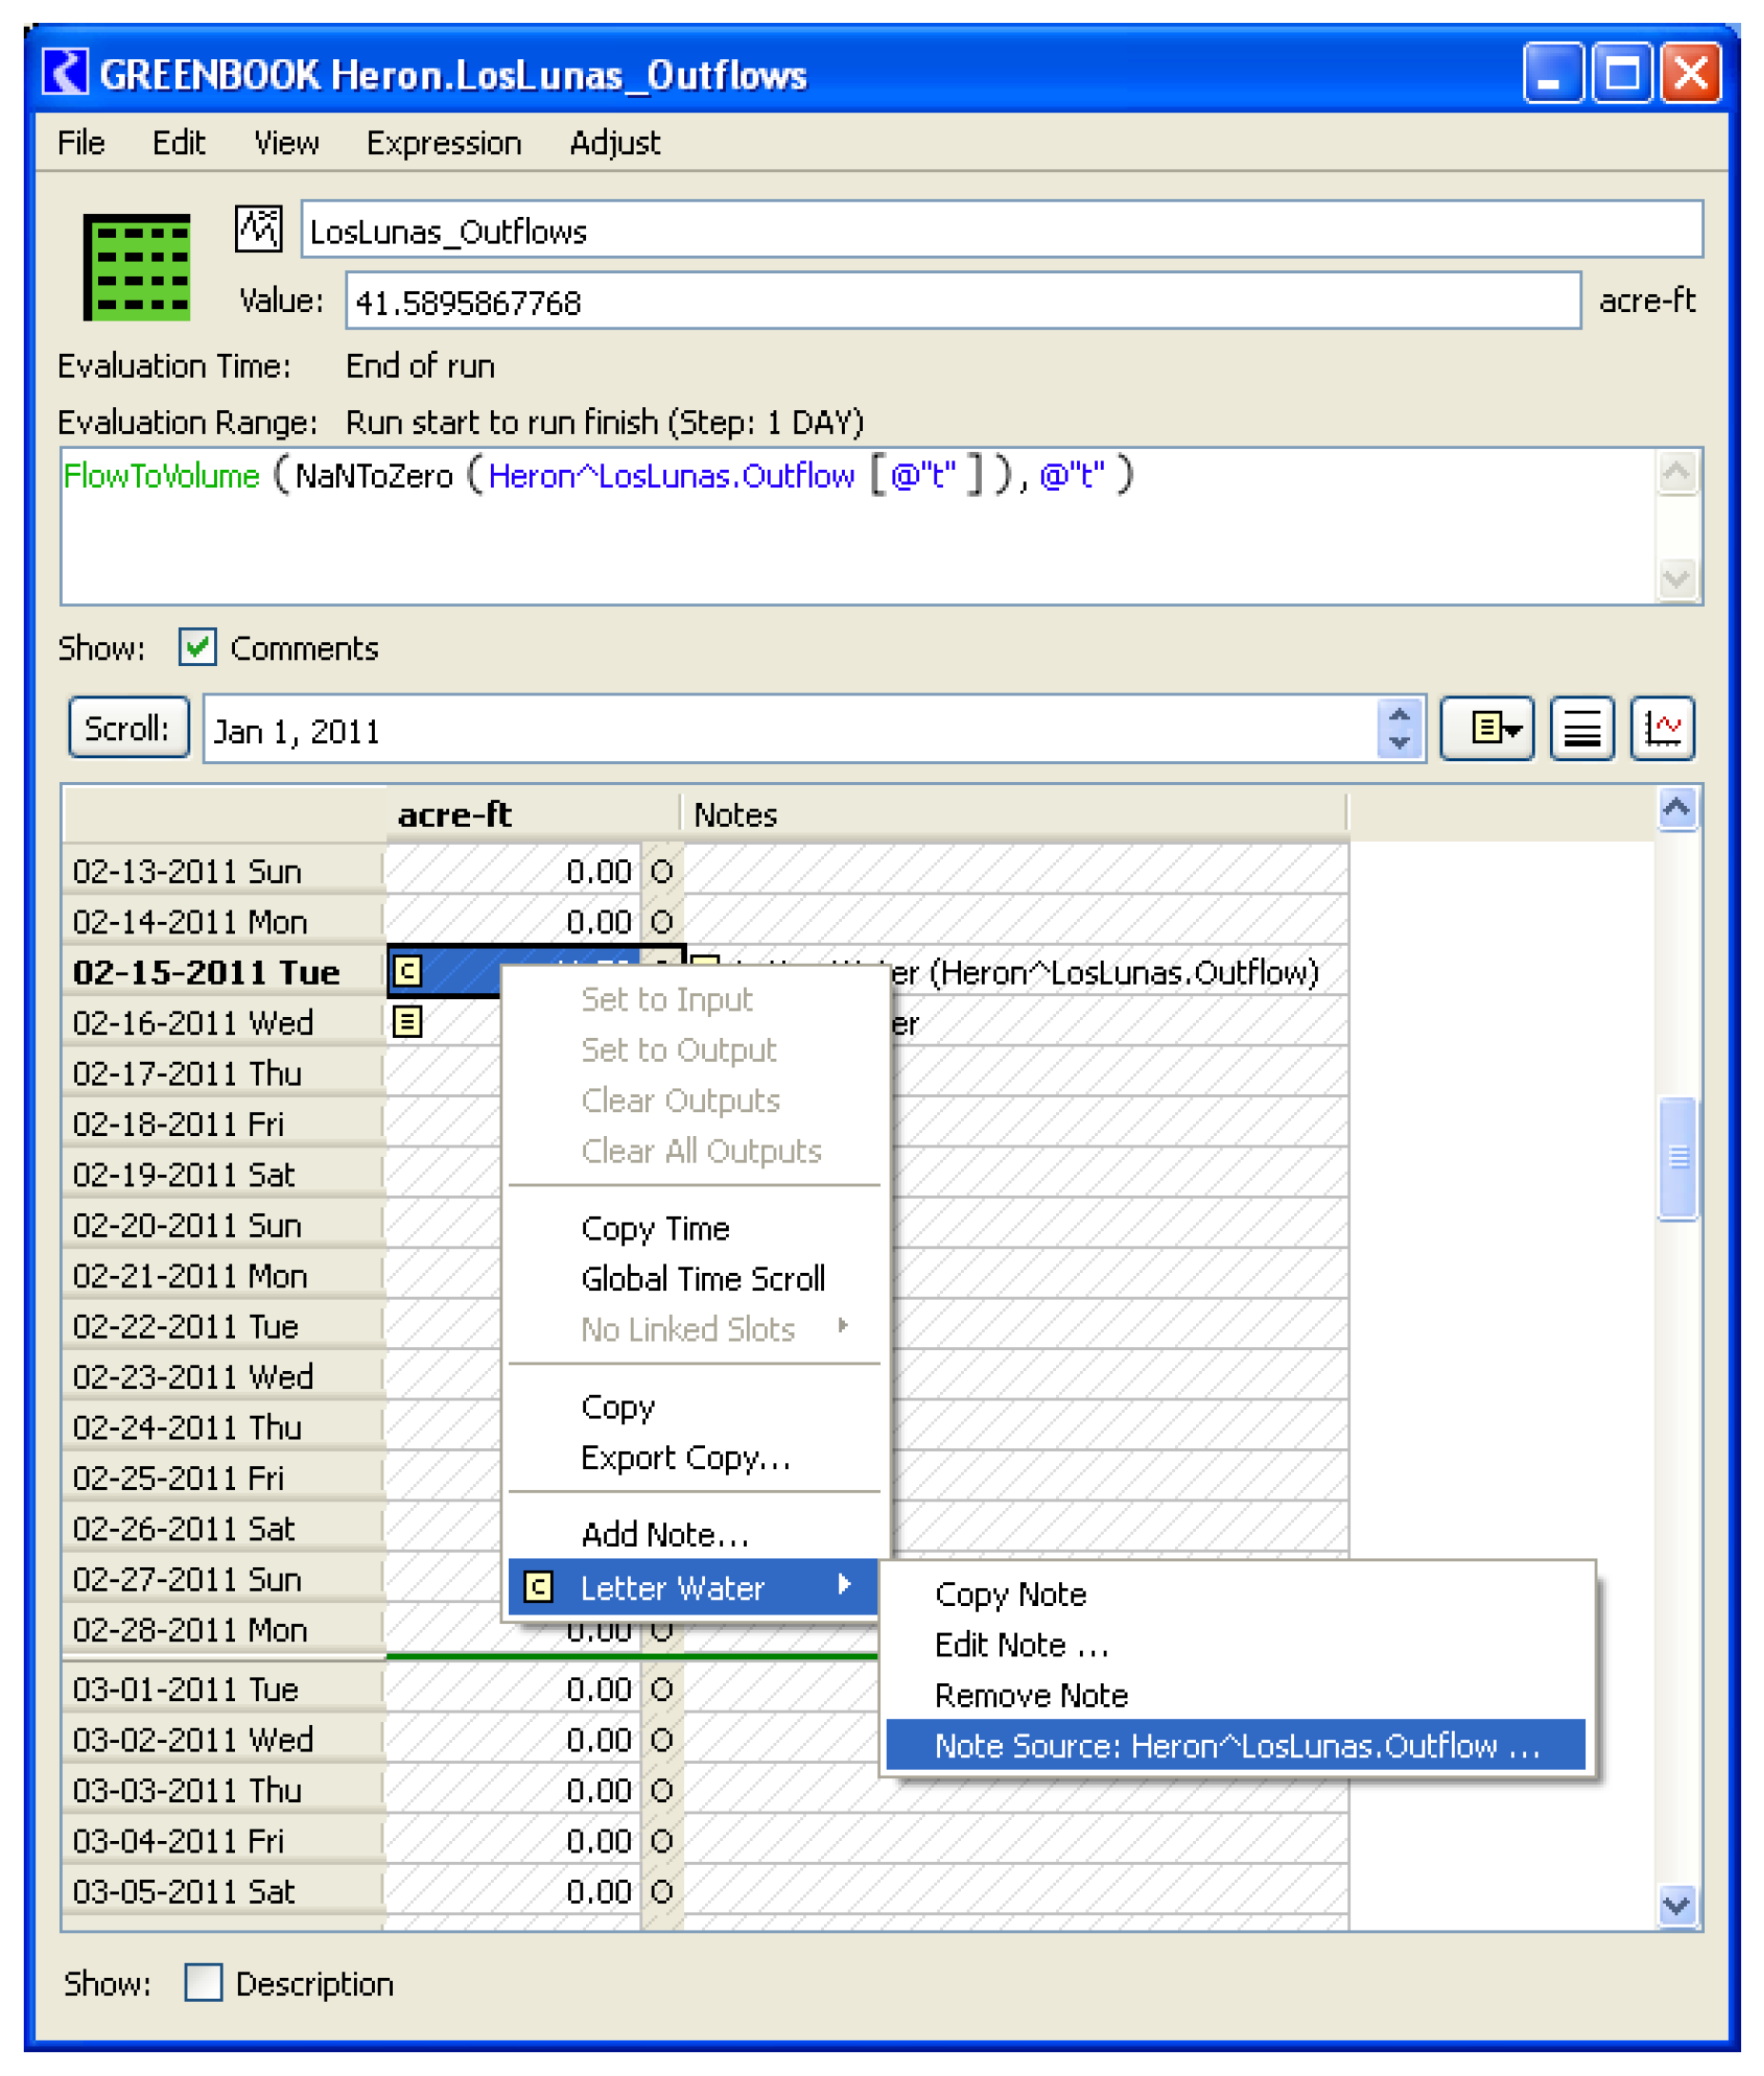This screenshot has width=1764, height=2076.
Task: Click the Value input field
Action: pyautogui.click(x=962, y=301)
